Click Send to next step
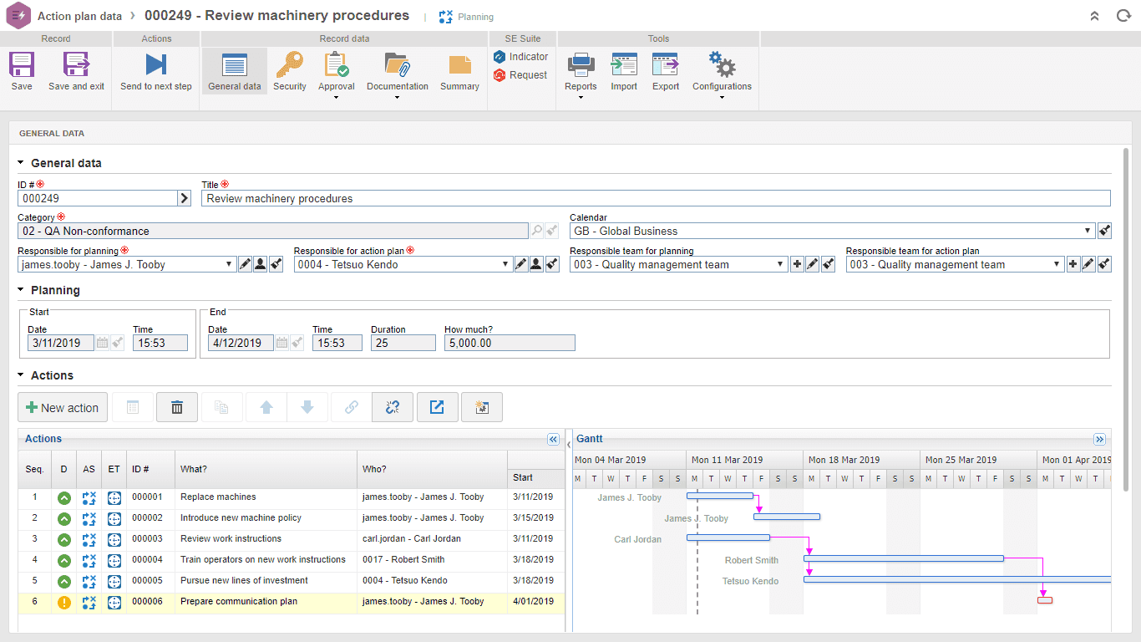 (x=156, y=71)
